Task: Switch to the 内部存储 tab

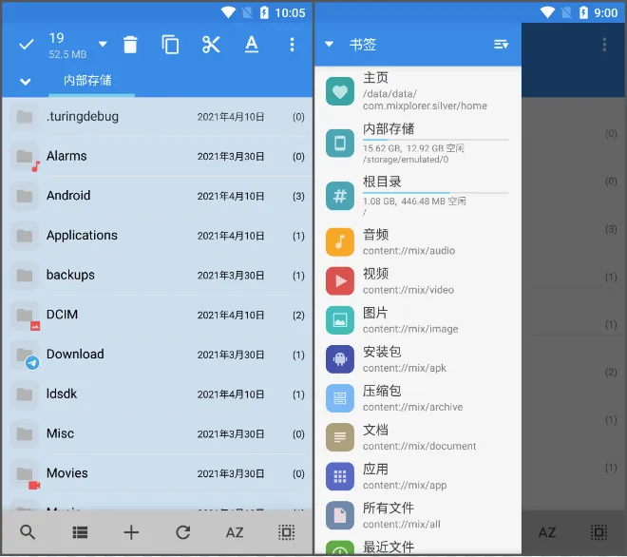Action: click(x=87, y=81)
